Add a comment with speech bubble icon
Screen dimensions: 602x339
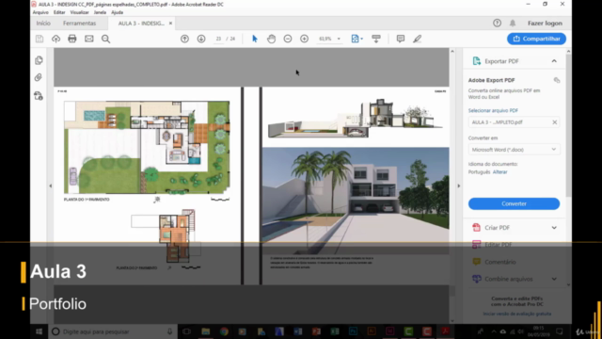point(401,39)
